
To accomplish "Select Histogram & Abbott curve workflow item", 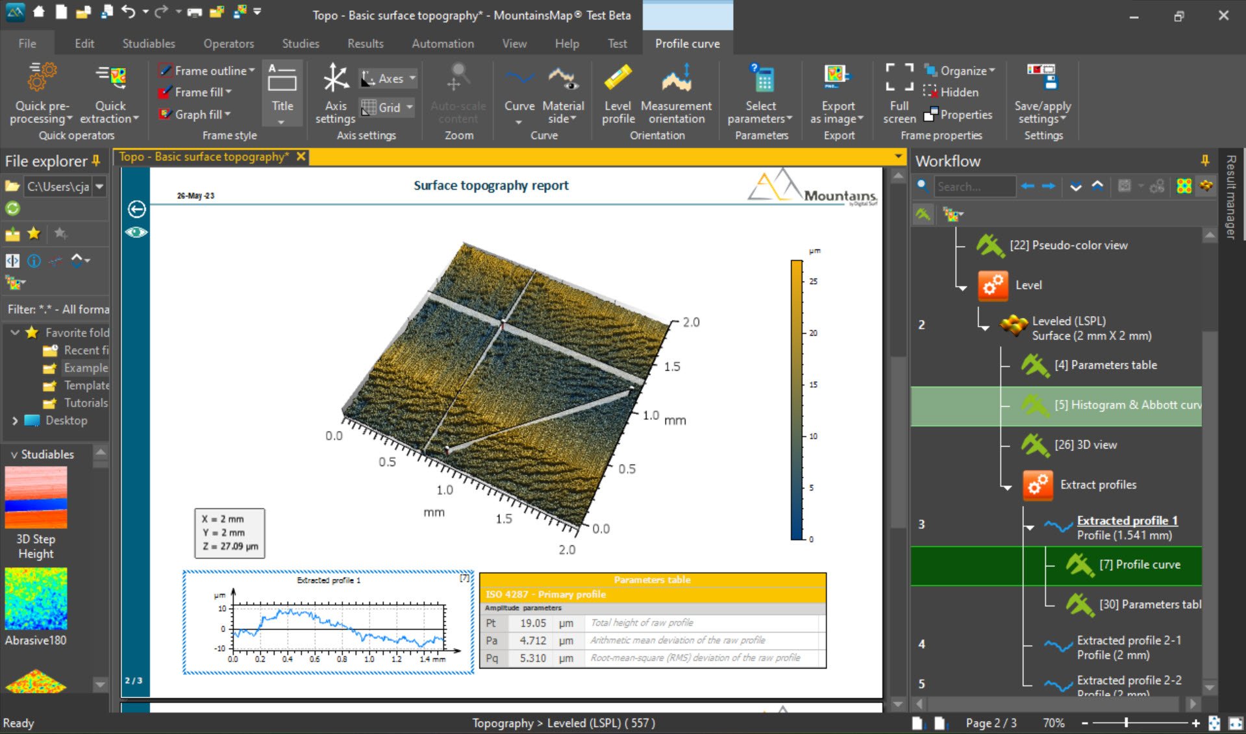I will (x=1056, y=405).
